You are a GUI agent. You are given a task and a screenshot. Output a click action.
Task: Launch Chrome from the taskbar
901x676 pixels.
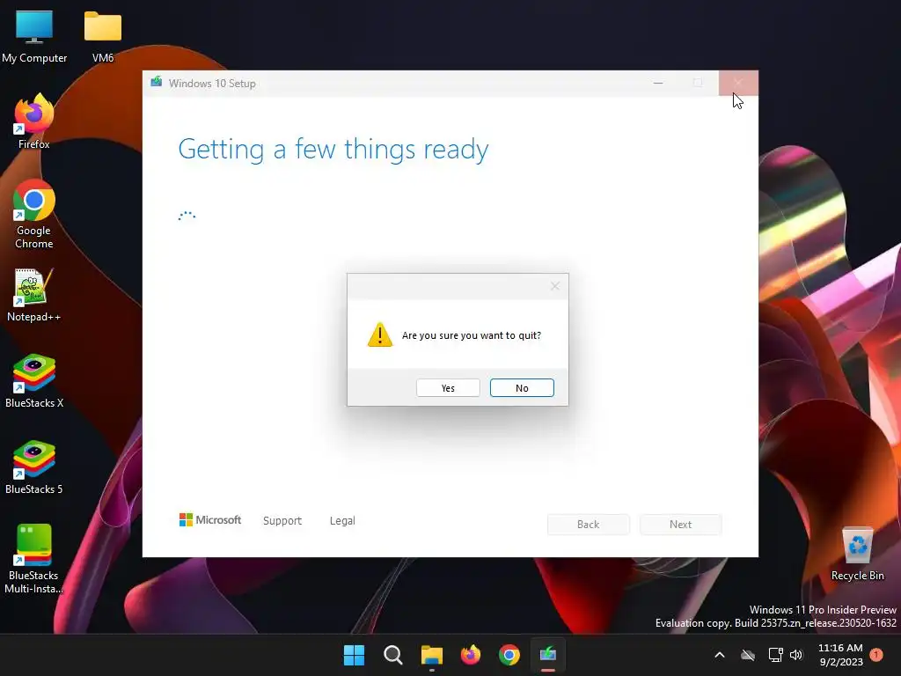coord(509,655)
